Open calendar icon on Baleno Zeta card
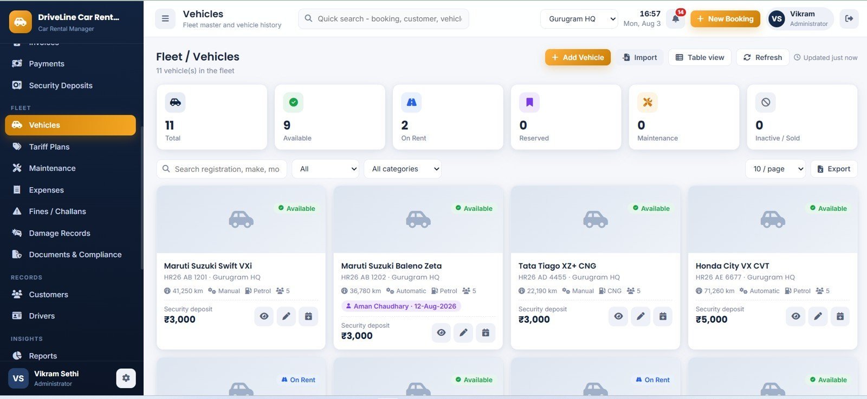 pyautogui.click(x=486, y=332)
